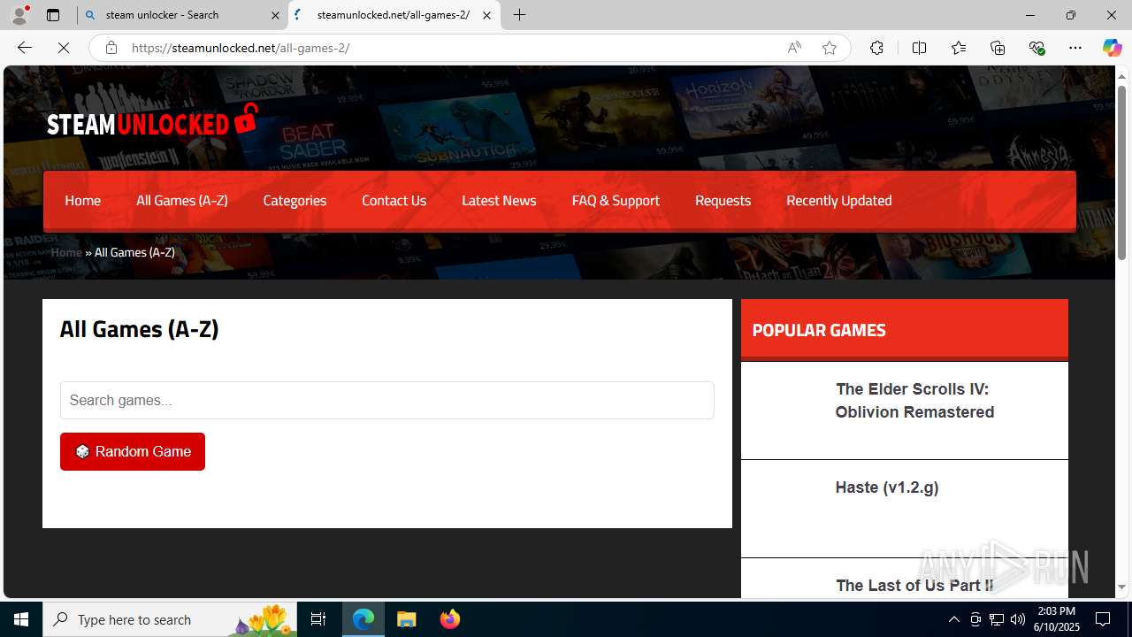Open the Home menu item
Image resolution: width=1132 pixels, height=637 pixels.
(x=82, y=200)
